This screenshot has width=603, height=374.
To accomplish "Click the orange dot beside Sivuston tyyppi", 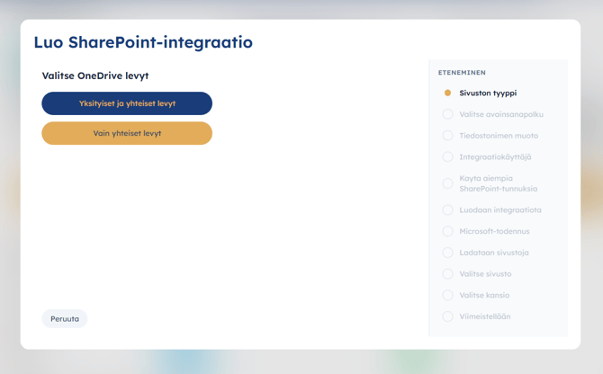I will coord(447,93).
